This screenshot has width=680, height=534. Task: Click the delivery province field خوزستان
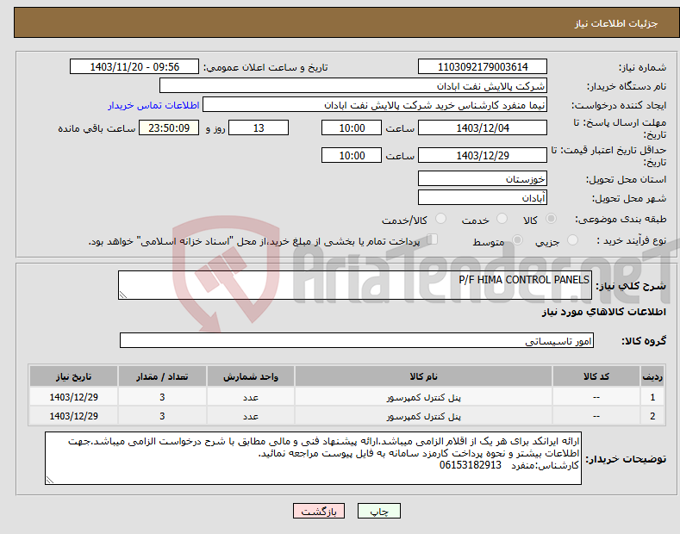pos(483,178)
